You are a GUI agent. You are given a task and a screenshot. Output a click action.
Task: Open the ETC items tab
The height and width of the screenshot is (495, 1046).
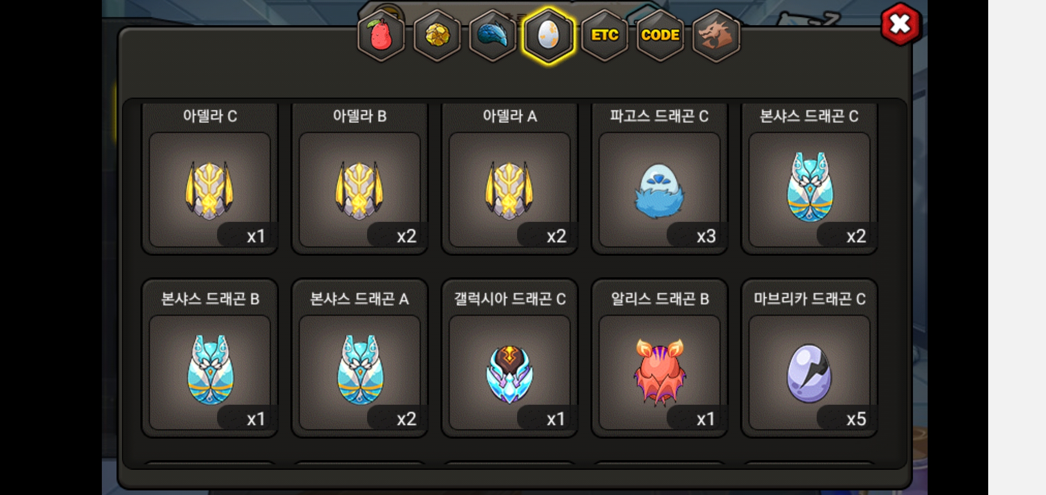point(604,35)
